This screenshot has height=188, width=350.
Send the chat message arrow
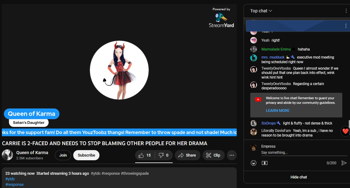point(344,163)
